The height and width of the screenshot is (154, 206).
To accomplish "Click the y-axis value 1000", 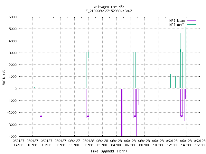I will [13, 77].
